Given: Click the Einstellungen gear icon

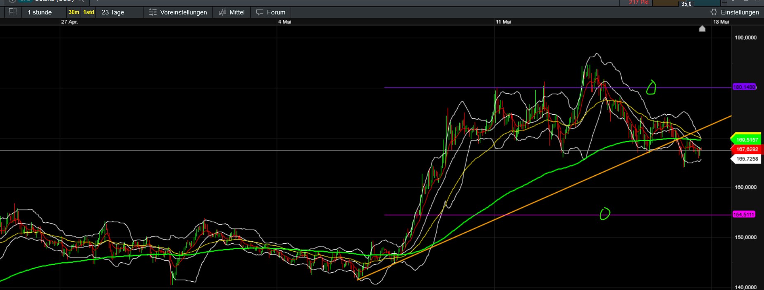Looking at the screenshot, I should click(x=714, y=12).
